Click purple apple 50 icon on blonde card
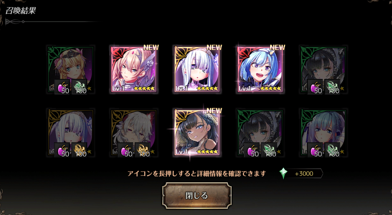The width and height of the screenshot is (392, 215). (x=62, y=87)
